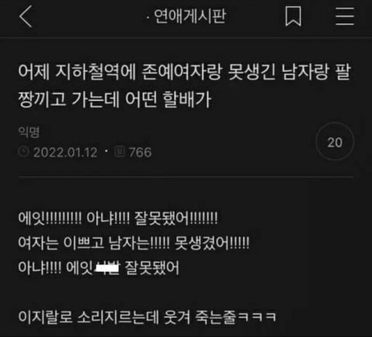Tap the circular 20 comment counter
This screenshot has height=337, width=372.
(335, 142)
